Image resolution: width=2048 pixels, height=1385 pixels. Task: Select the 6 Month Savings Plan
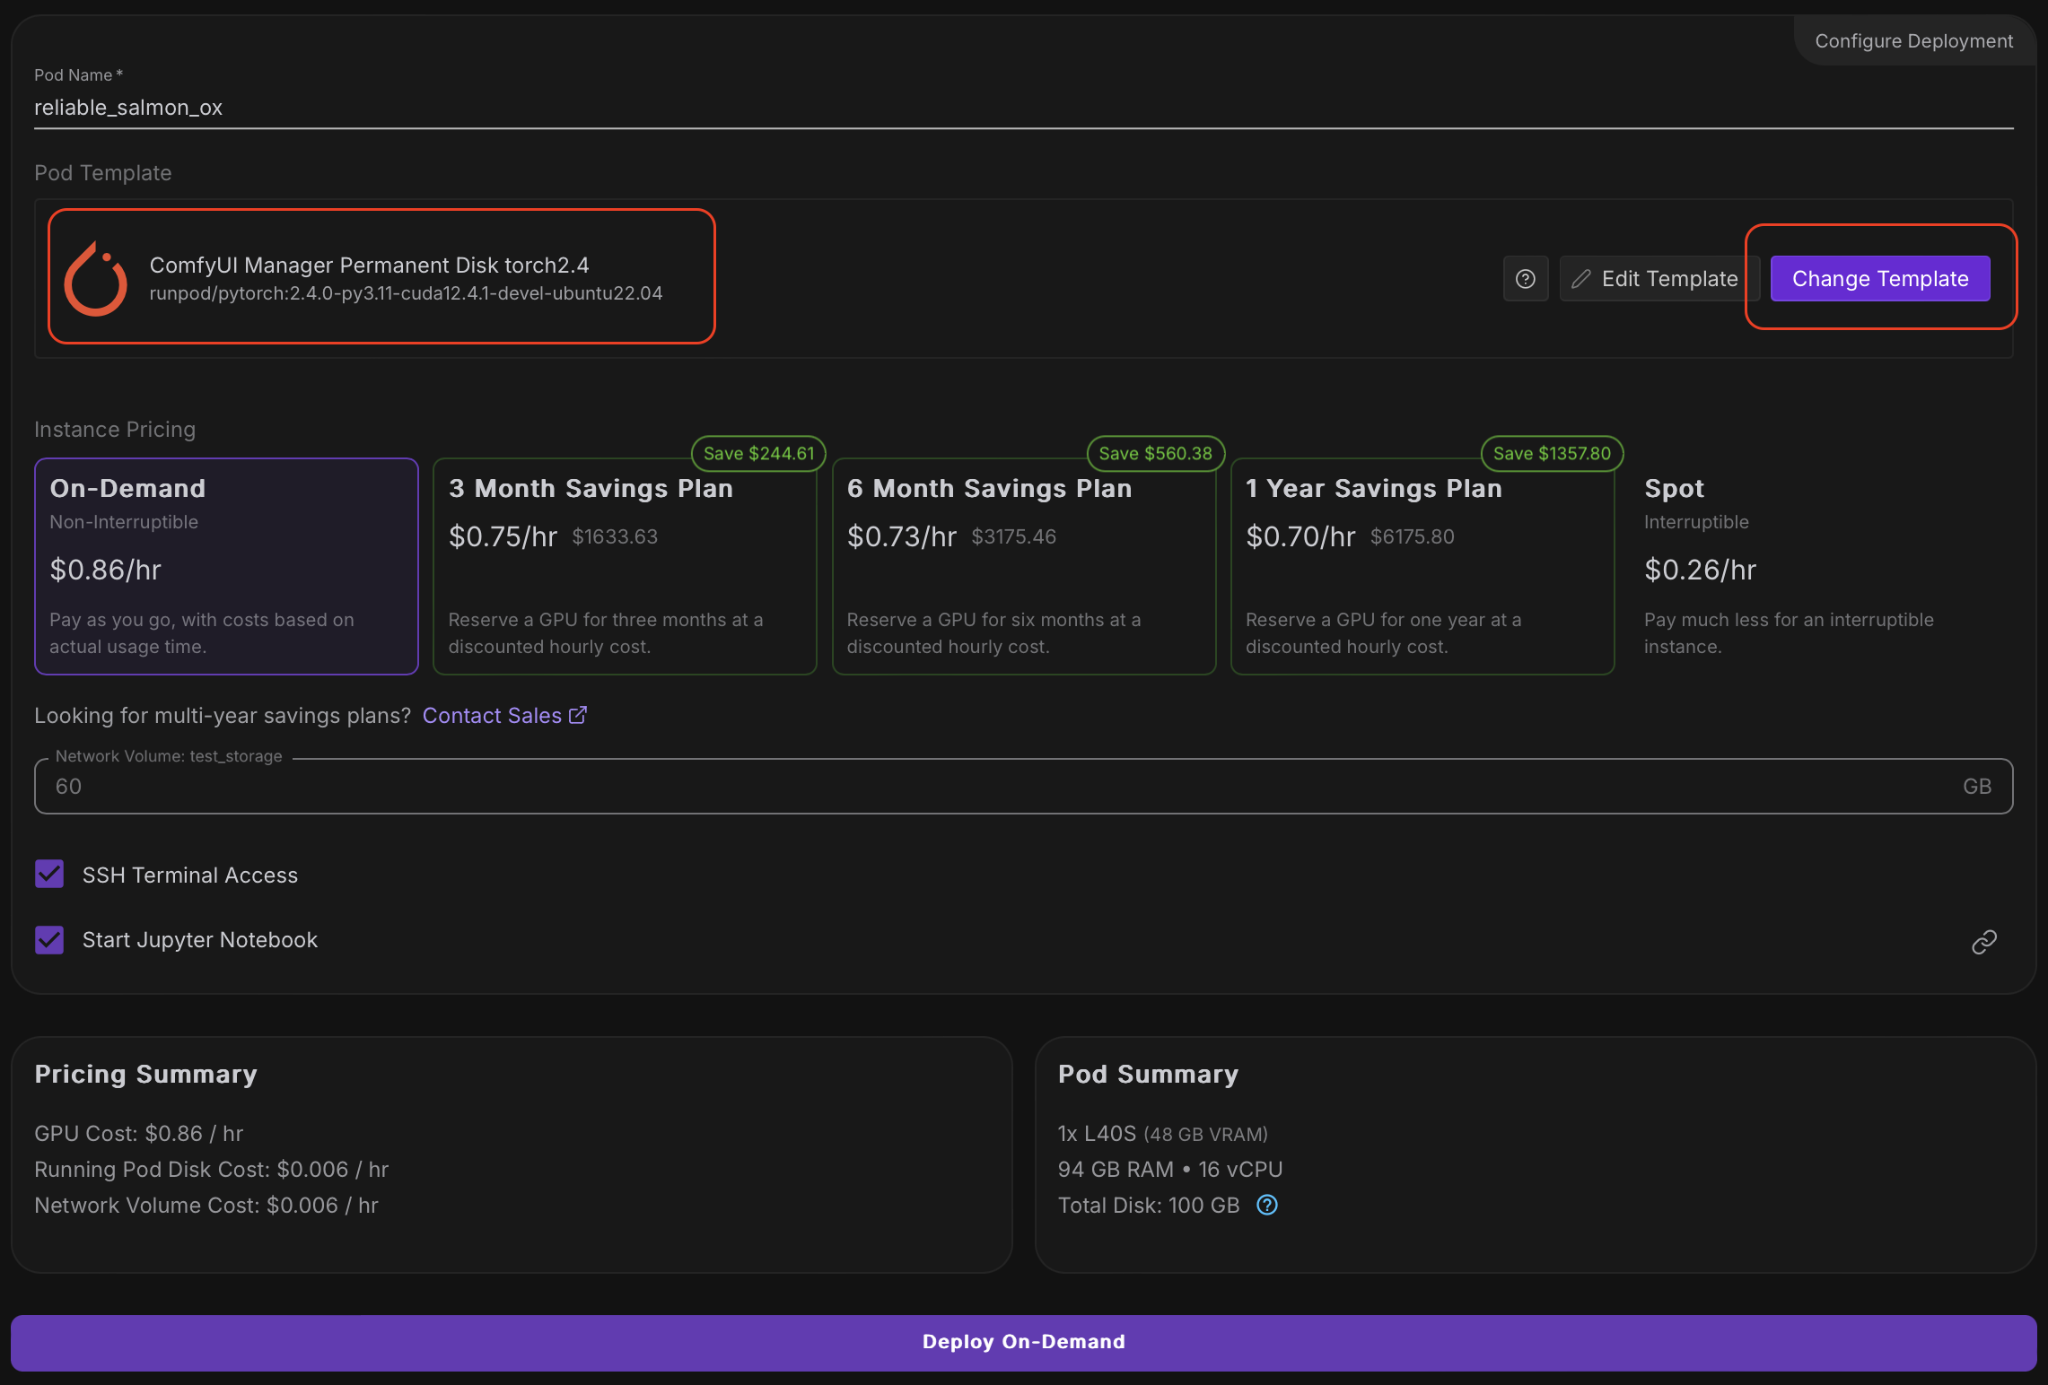pos(1023,566)
